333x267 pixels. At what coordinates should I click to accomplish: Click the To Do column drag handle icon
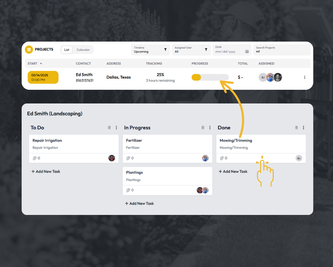[109, 127]
